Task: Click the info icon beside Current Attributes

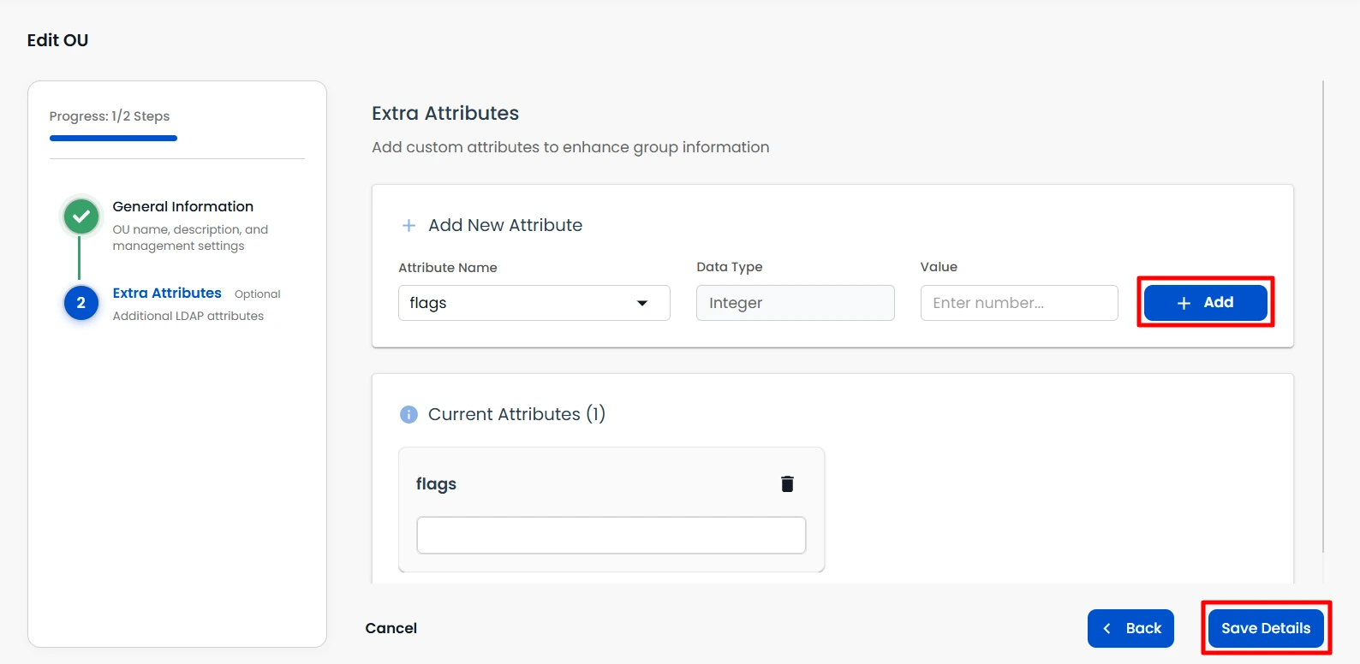Action: pos(409,414)
